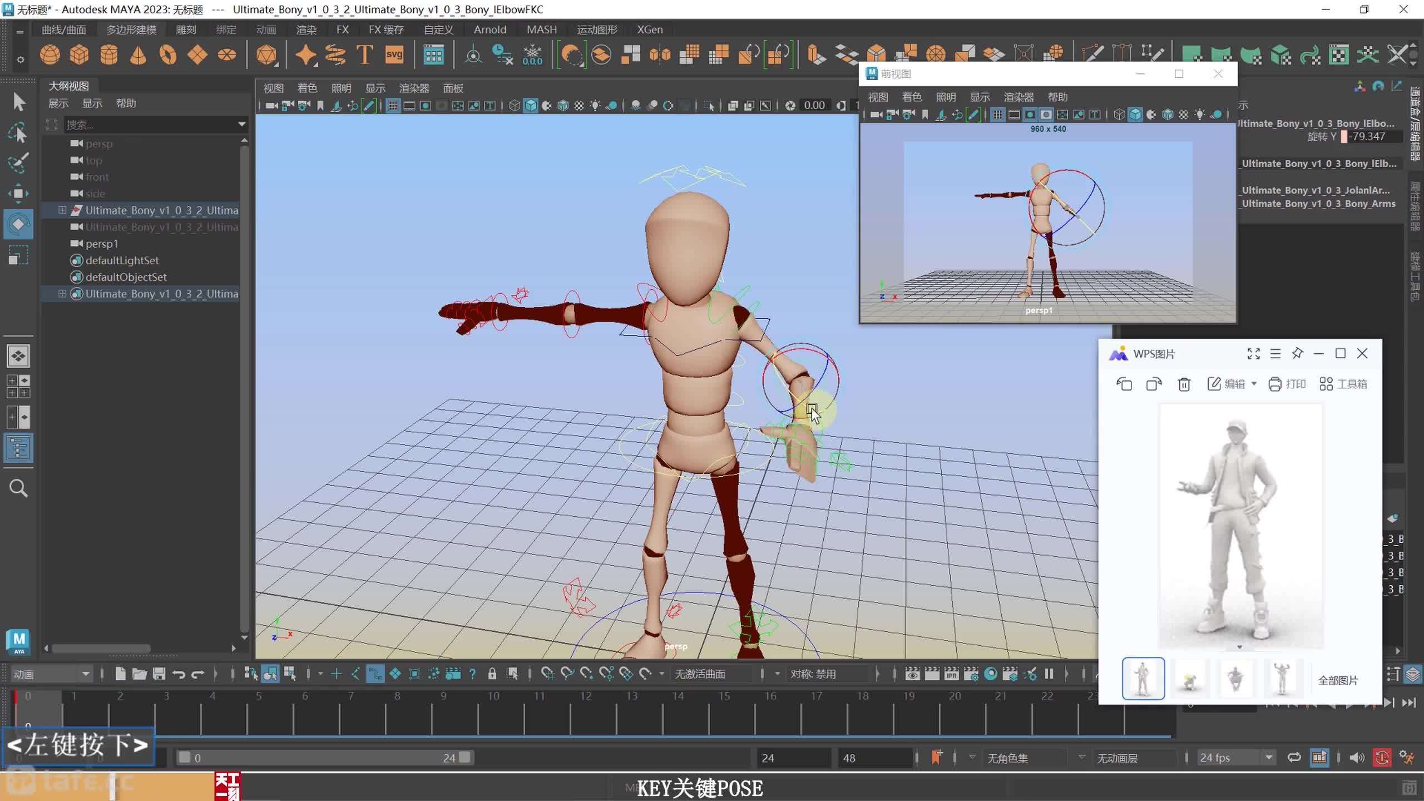Click the range slider start handle at 0
This screenshot has height=801, width=1424.
coord(185,757)
